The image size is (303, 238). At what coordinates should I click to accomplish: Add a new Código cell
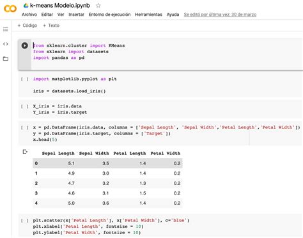[x=27, y=26]
